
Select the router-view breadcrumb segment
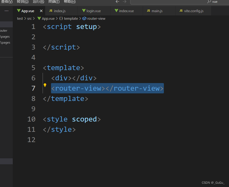[96, 19]
